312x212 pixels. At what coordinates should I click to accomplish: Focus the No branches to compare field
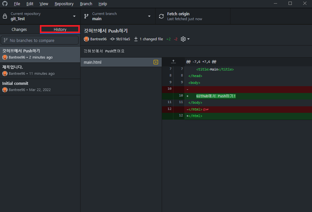point(40,40)
